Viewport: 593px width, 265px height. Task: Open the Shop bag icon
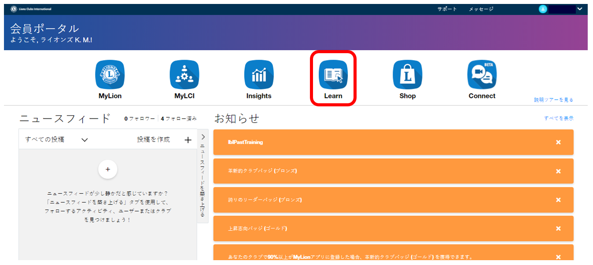[407, 75]
